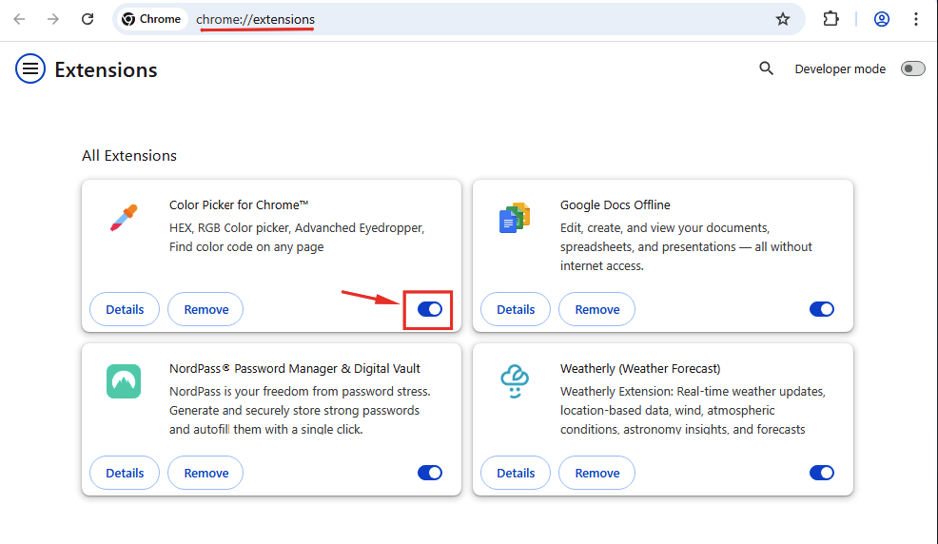Click the 'Edit, create, and view your documents' description
This screenshot has width=938, height=544.
[x=686, y=247]
